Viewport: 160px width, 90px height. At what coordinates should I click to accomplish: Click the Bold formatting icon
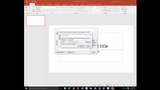pos(44,10)
